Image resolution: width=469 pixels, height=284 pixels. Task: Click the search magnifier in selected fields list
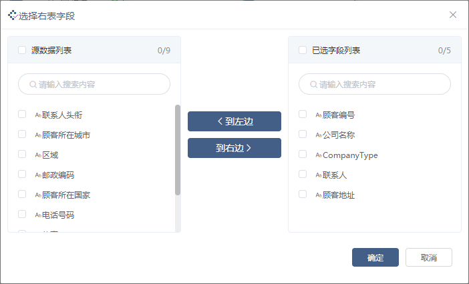pos(313,85)
